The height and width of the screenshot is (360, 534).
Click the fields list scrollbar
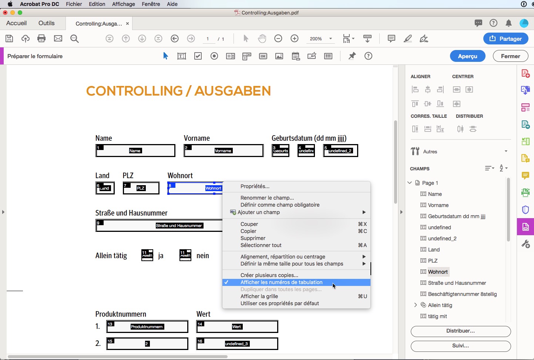(508, 210)
